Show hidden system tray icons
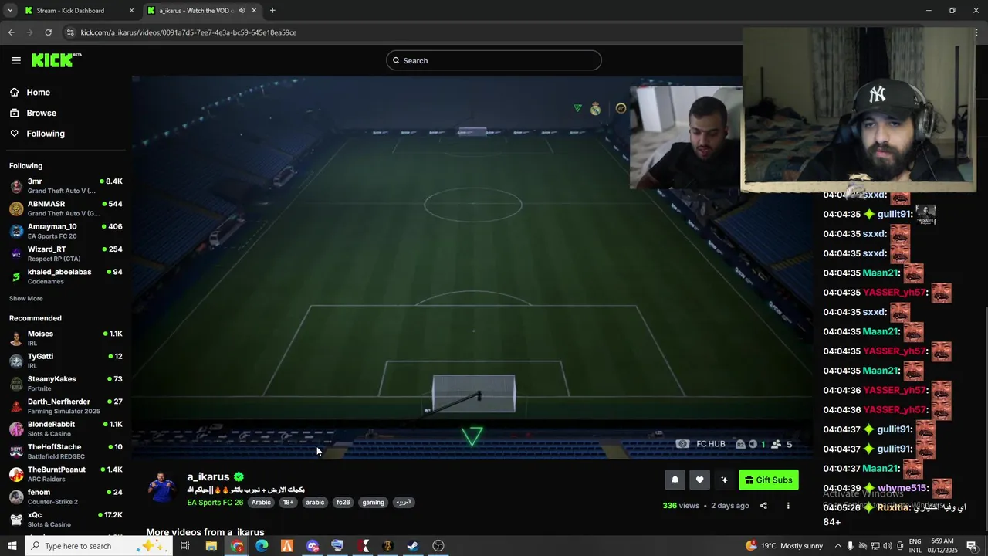 [837, 546]
